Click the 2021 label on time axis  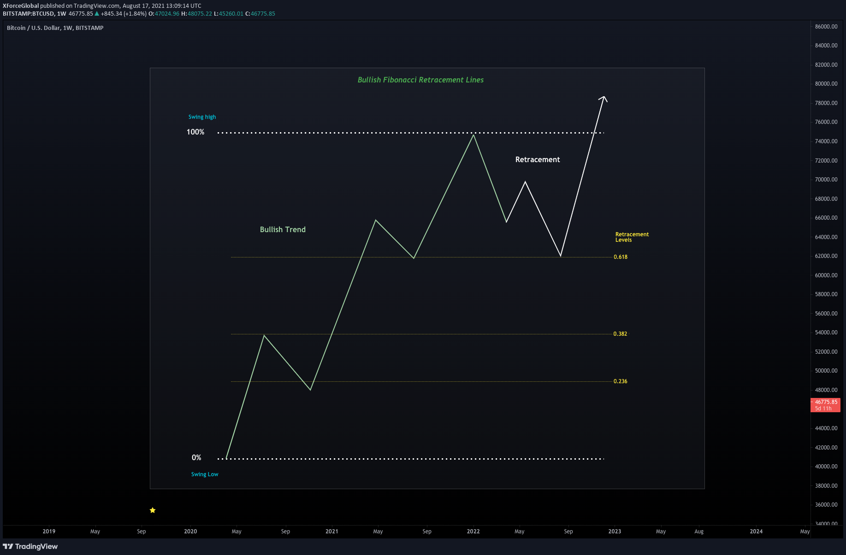pyautogui.click(x=332, y=532)
